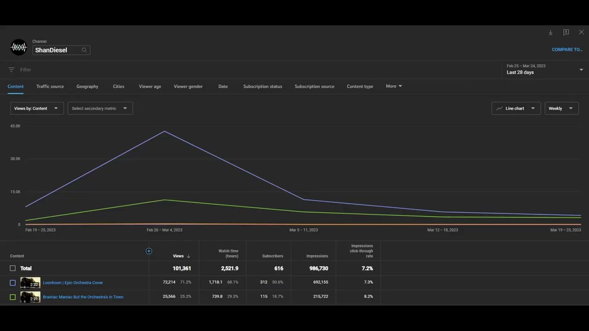Click the filter lines icon
The width and height of the screenshot is (589, 331).
pyautogui.click(x=12, y=70)
